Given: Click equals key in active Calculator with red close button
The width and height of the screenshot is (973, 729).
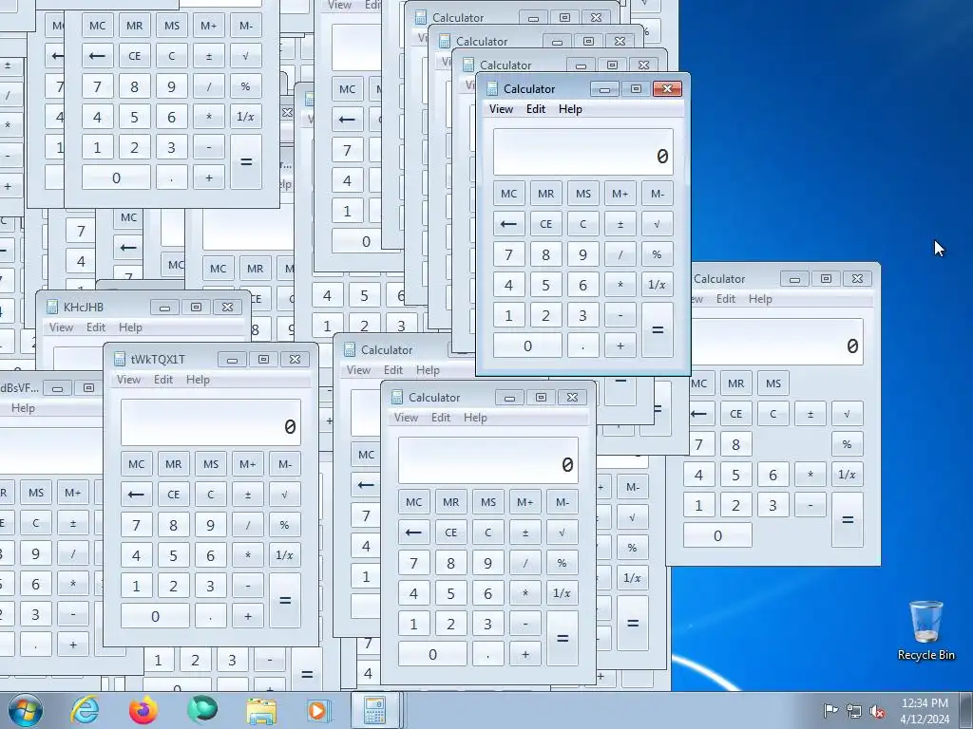Looking at the screenshot, I should tap(658, 329).
